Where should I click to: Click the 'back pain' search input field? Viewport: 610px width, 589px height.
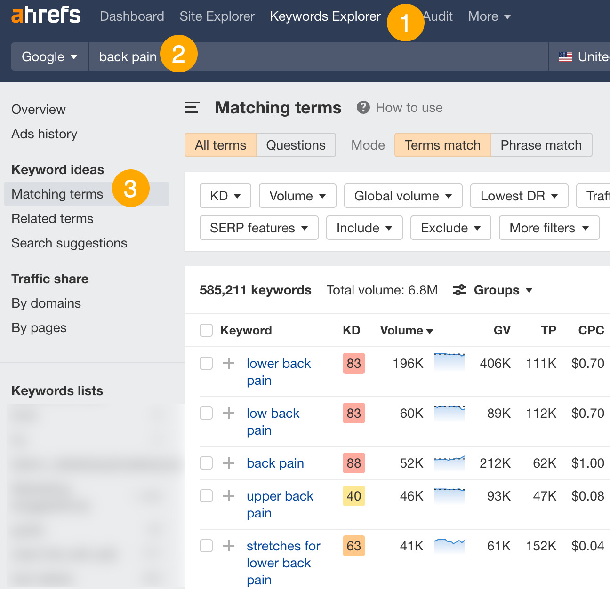(x=128, y=56)
